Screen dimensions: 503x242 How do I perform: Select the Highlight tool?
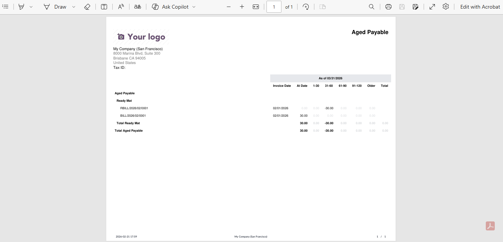pyautogui.click(x=21, y=7)
